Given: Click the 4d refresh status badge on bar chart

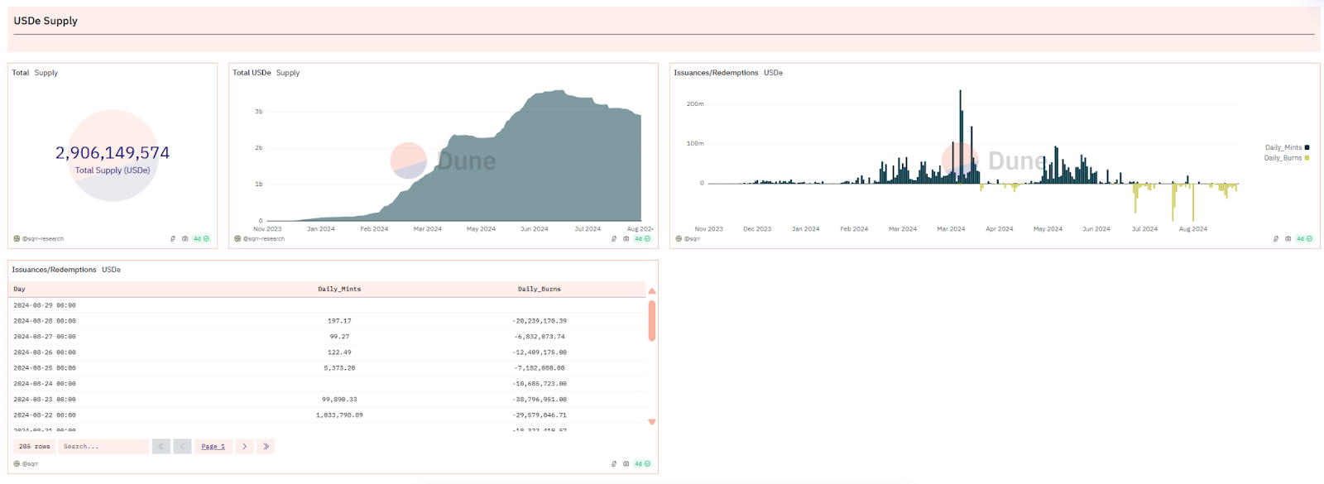Looking at the screenshot, I should pos(1304,238).
